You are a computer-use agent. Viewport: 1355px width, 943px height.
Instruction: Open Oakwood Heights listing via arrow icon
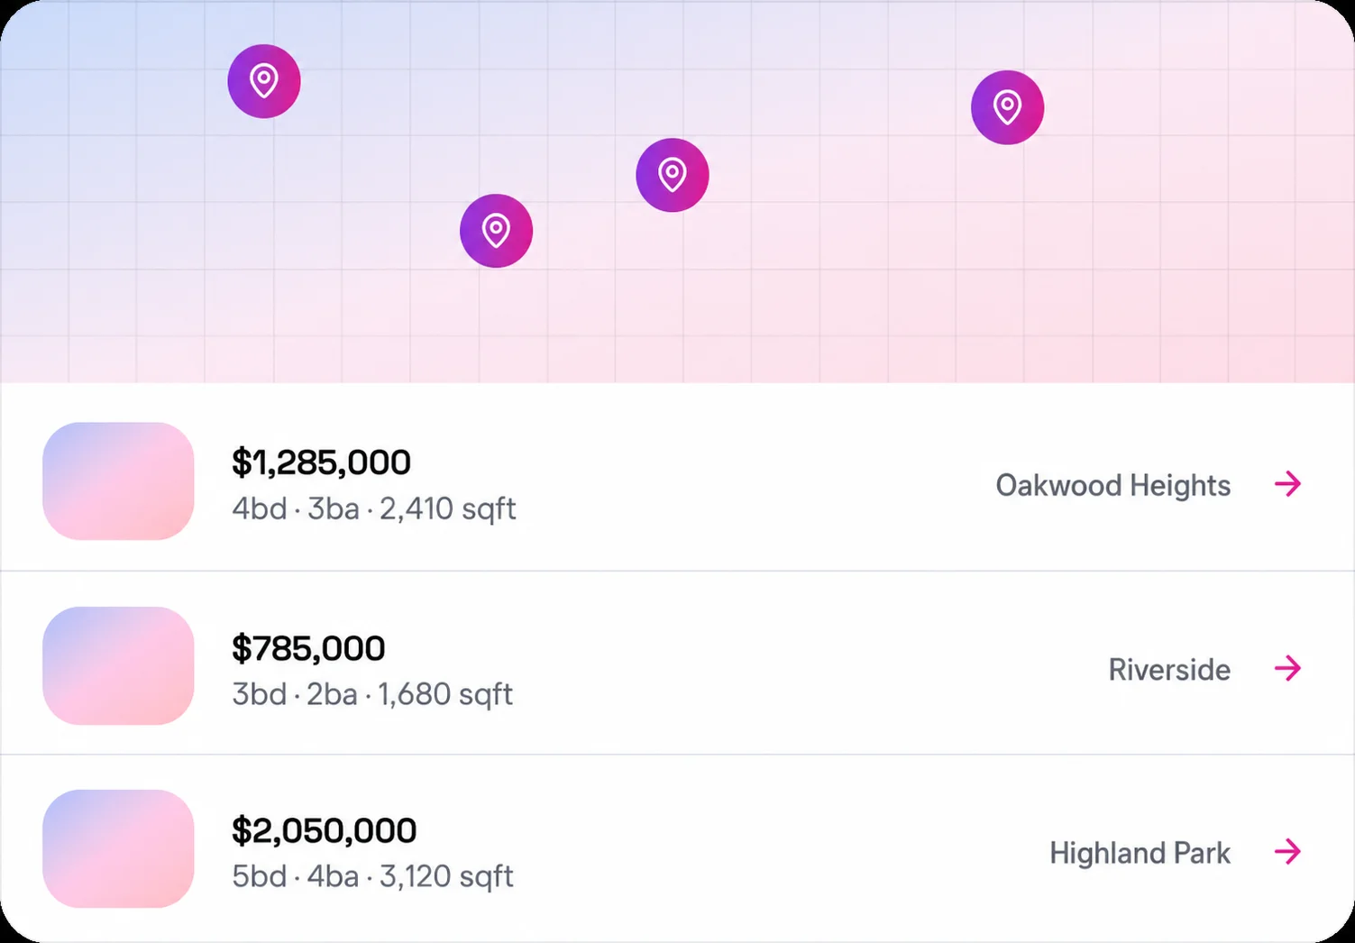pyautogui.click(x=1288, y=484)
